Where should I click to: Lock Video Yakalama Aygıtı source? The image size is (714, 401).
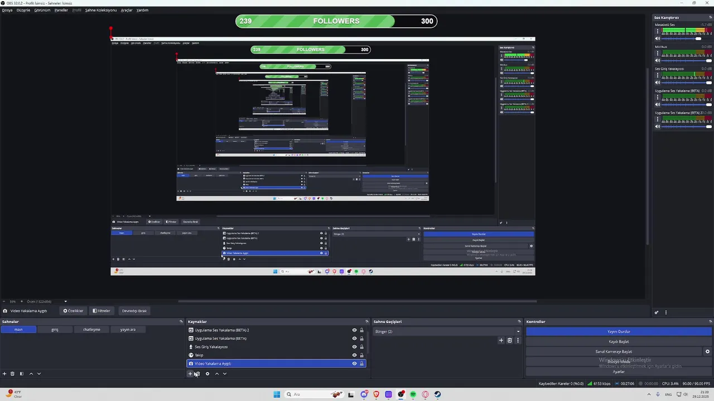tap(361, 364)
